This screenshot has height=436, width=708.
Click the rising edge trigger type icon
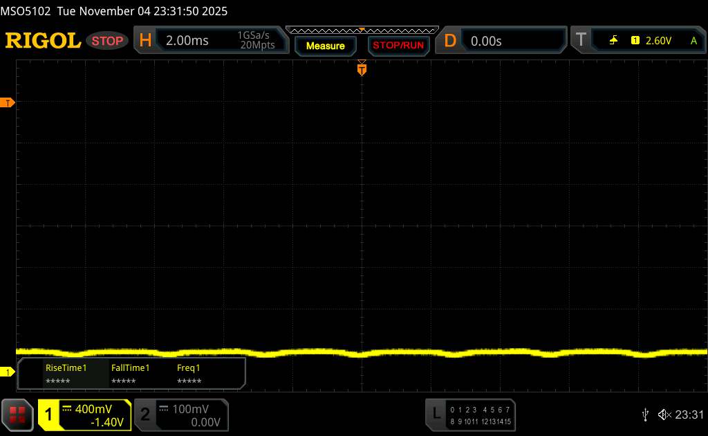[x=613, y=41]
